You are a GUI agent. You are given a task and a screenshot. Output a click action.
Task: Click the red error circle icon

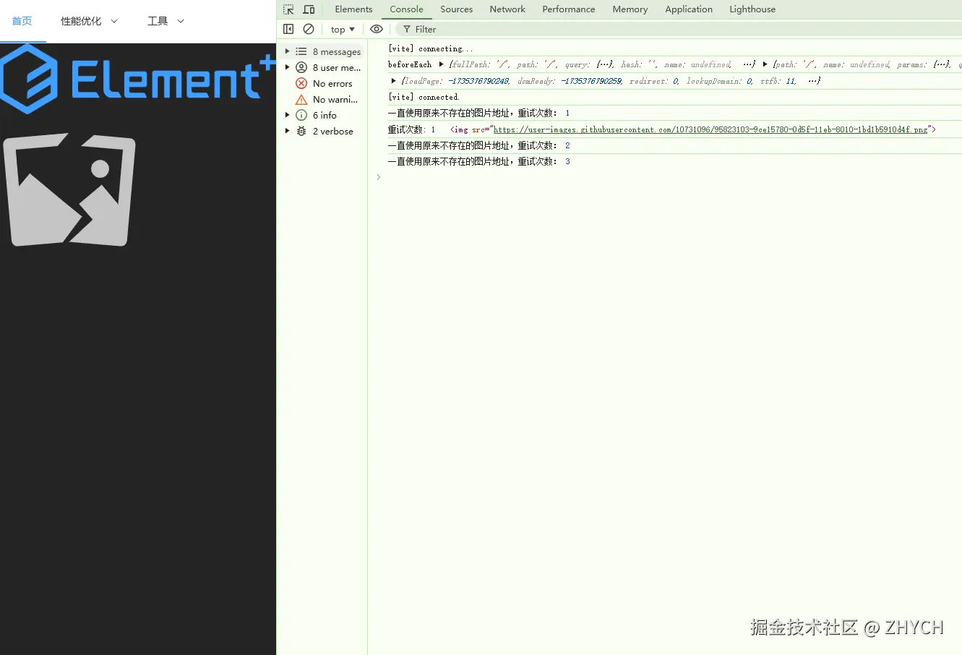click(x=301, y=83)
